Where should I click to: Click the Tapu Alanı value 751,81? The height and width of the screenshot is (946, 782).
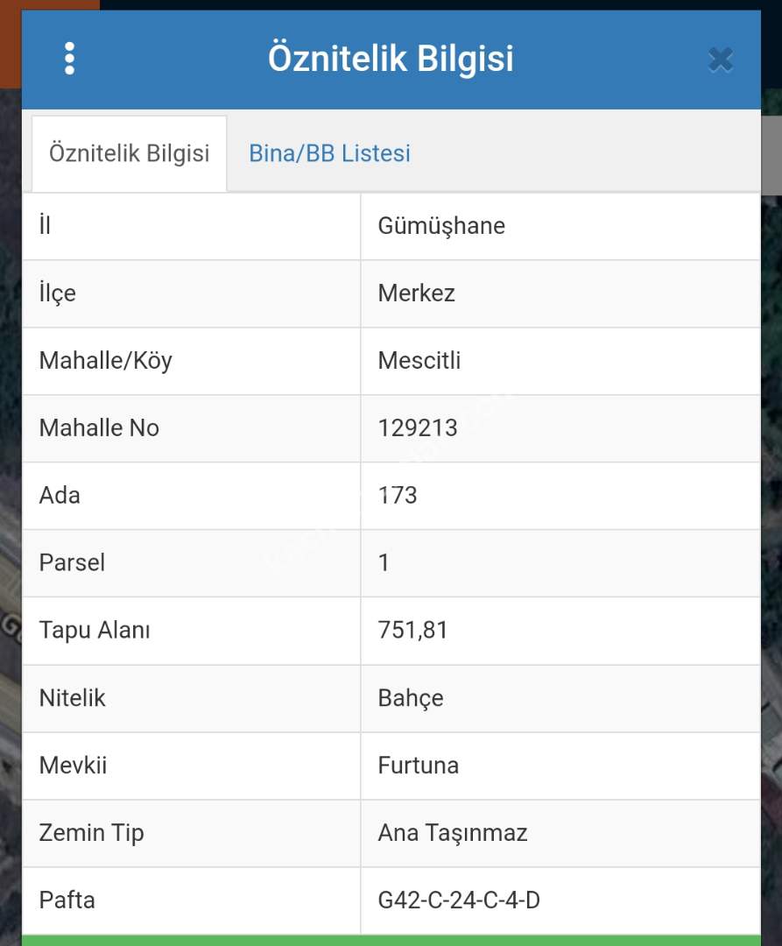412,630
